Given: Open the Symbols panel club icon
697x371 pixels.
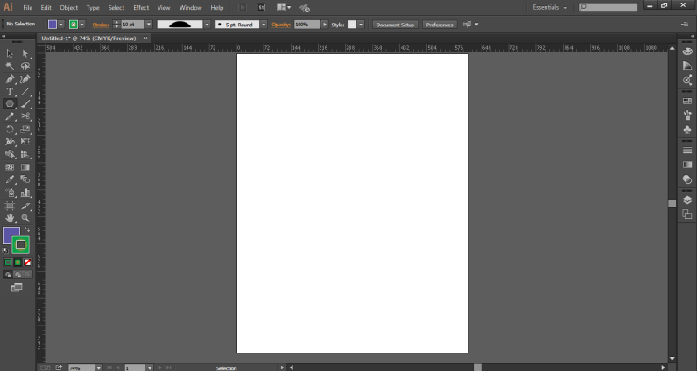Looking at the screenshot, I should tap(687, 129).
